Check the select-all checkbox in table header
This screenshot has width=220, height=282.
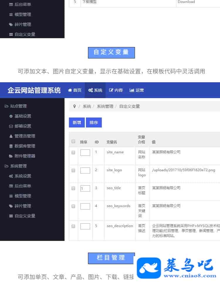(x=73, y=141)
